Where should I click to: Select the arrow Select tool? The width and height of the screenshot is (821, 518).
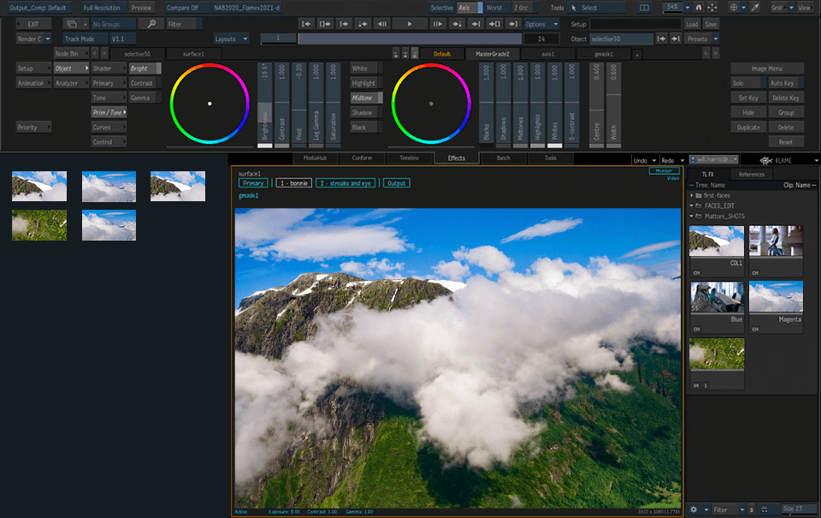(573, 8)
